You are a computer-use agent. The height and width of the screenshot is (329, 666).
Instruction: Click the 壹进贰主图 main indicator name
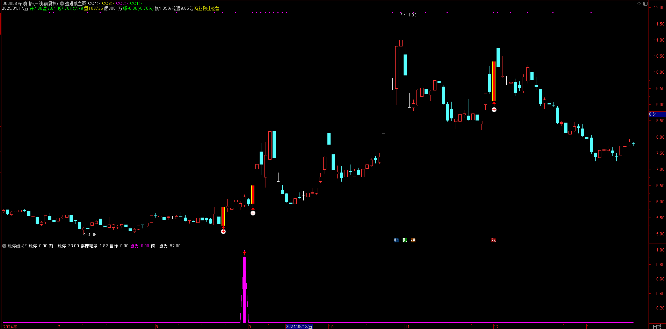[75, 3]
